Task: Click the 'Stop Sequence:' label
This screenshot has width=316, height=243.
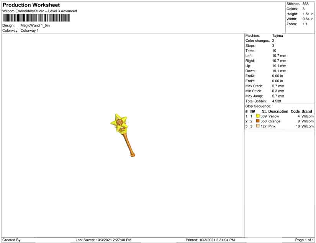Action: (258, 106)
